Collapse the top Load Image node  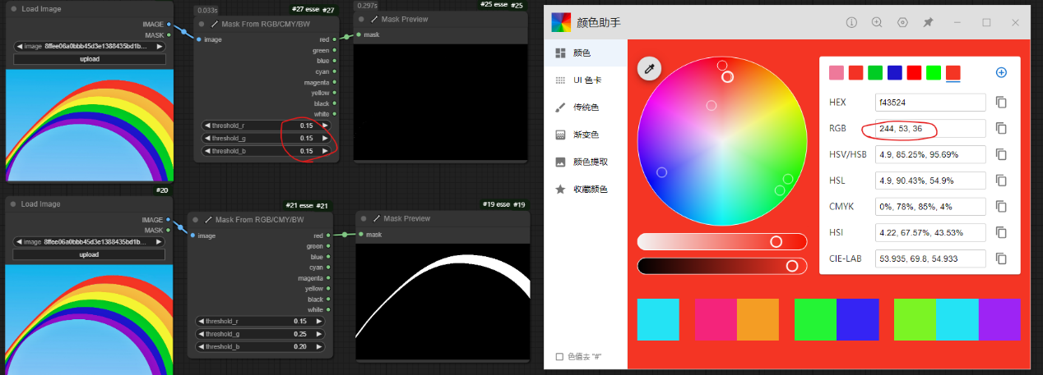[12, 9]
